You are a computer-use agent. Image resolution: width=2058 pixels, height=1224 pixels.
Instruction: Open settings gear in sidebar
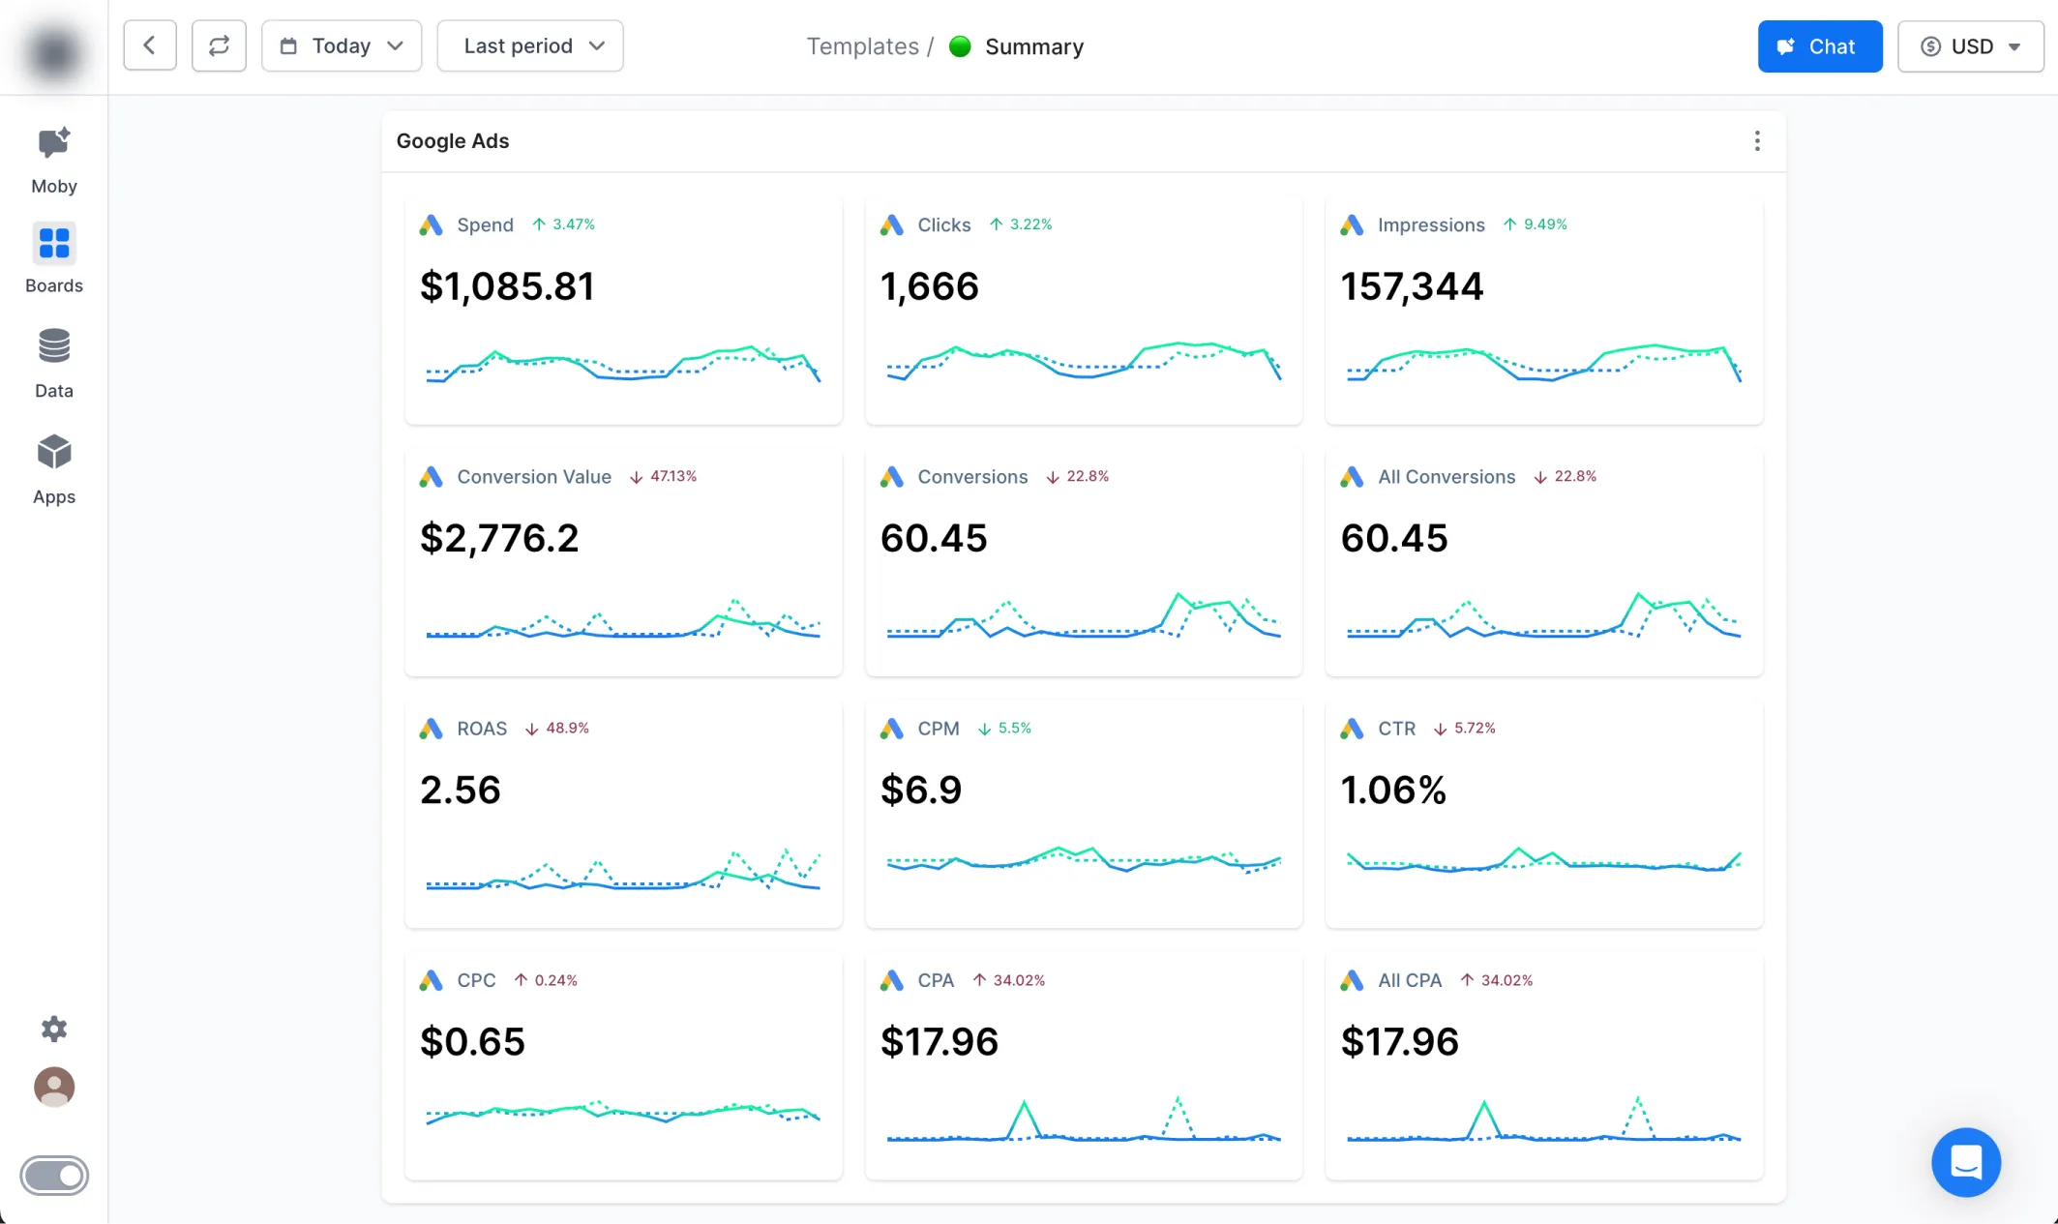(54, 1029)
